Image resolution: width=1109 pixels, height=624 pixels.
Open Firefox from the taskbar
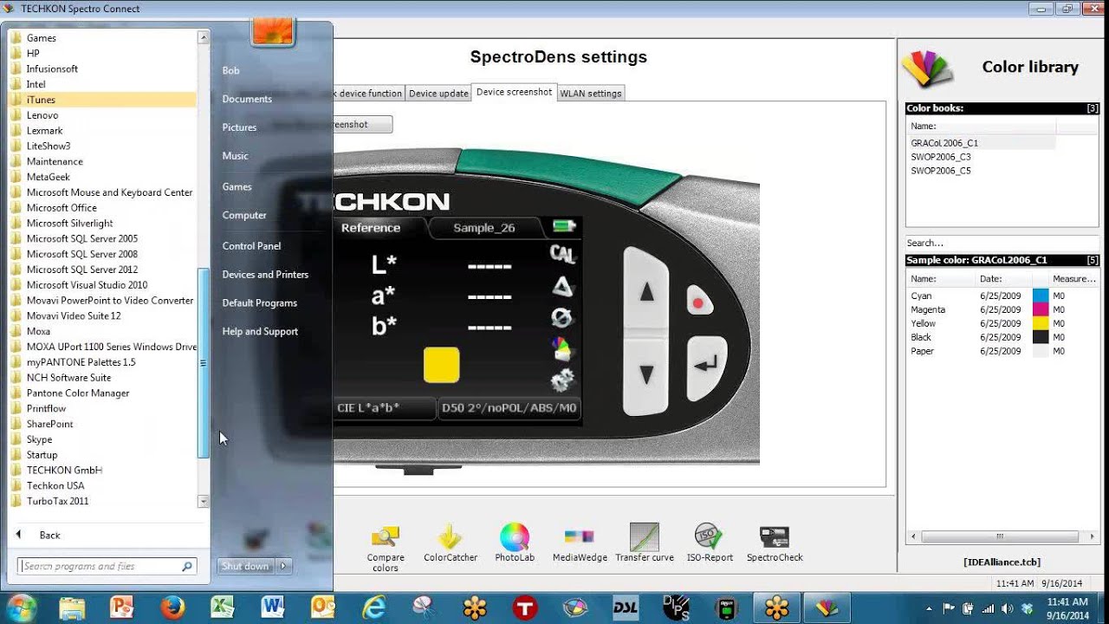[x=172, y=608]
